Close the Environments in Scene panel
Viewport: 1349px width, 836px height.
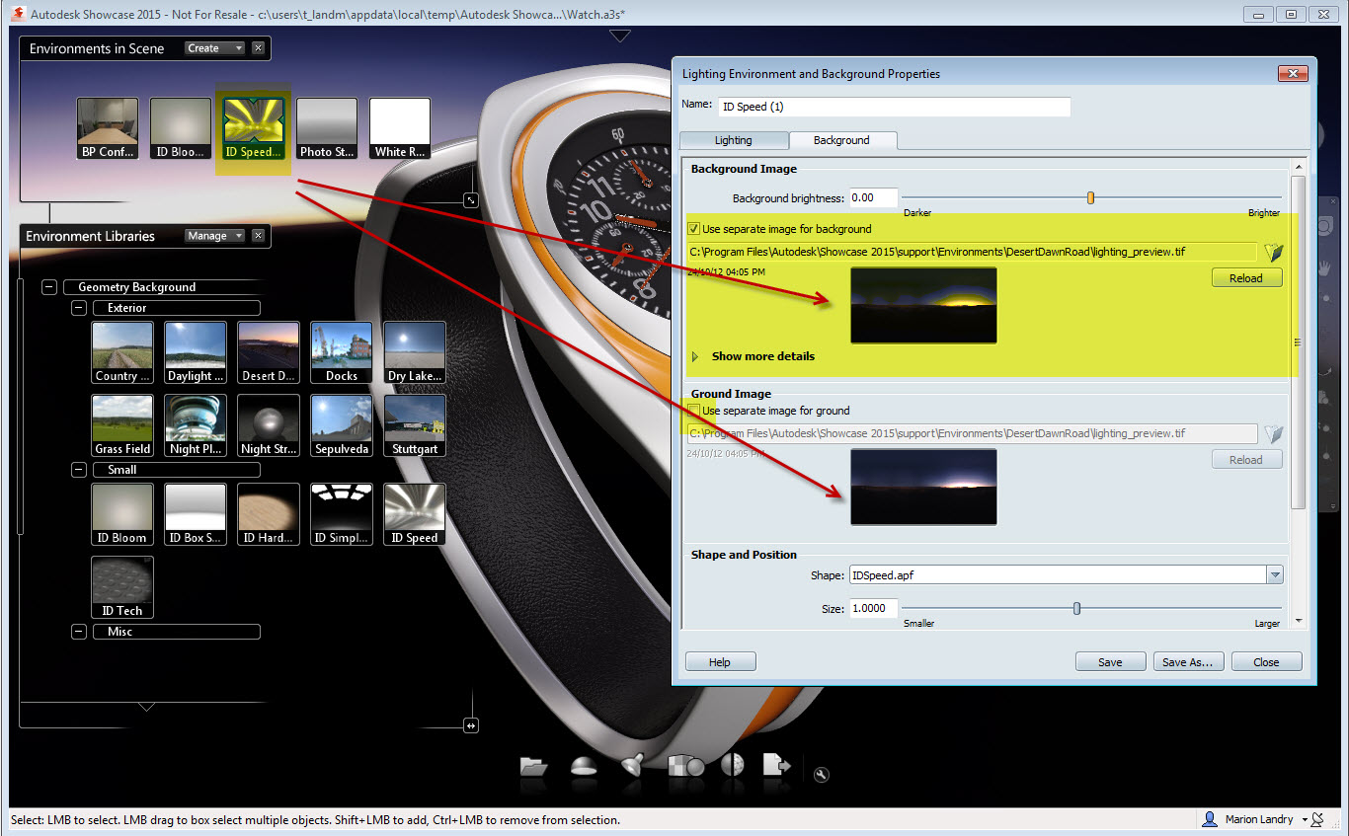[258, 48]
